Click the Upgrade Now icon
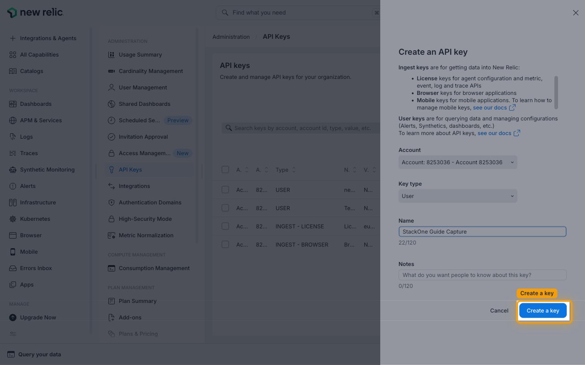The width and height of the screenshot is (585, 365). [13, 318]
